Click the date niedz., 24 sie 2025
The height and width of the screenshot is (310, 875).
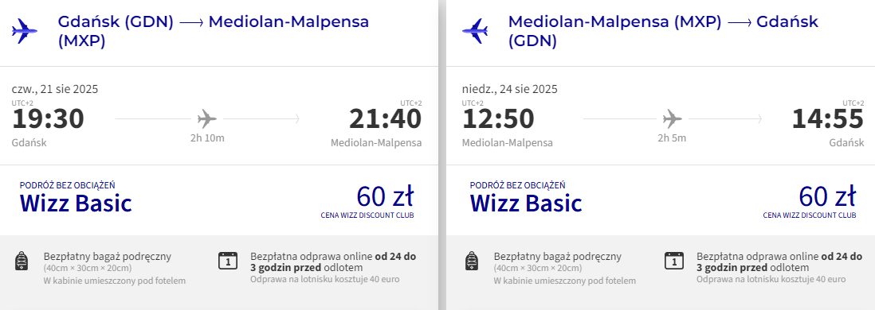pyautogui.click(x=510, y=89)
